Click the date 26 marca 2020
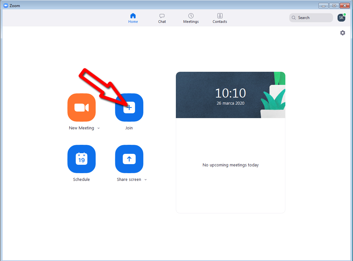The width and height of the screenshot is (353, 261). coord(230,103)
